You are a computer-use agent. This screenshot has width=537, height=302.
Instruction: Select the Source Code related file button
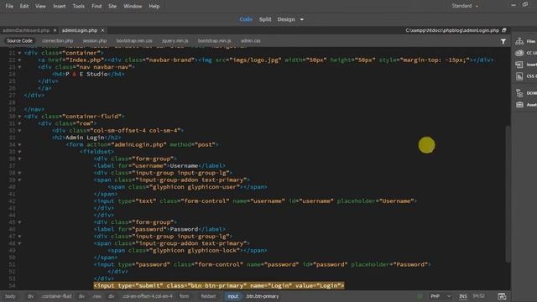[x=19, y=41]
